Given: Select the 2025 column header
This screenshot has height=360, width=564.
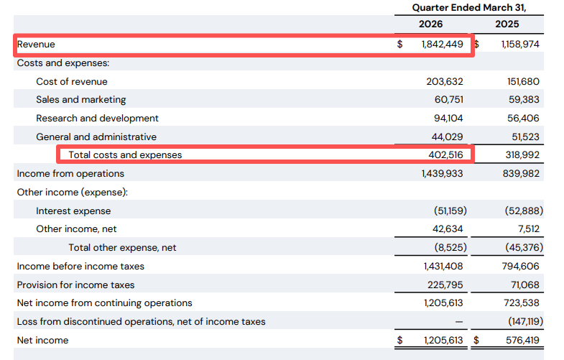Looking at the screenshot, I should tap(507, 24).
